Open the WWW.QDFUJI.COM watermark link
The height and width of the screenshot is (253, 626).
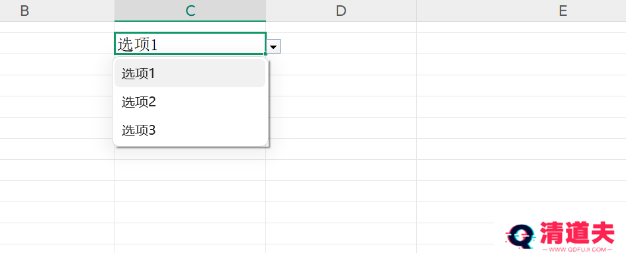pyautogui.click(x=577, y=250)
